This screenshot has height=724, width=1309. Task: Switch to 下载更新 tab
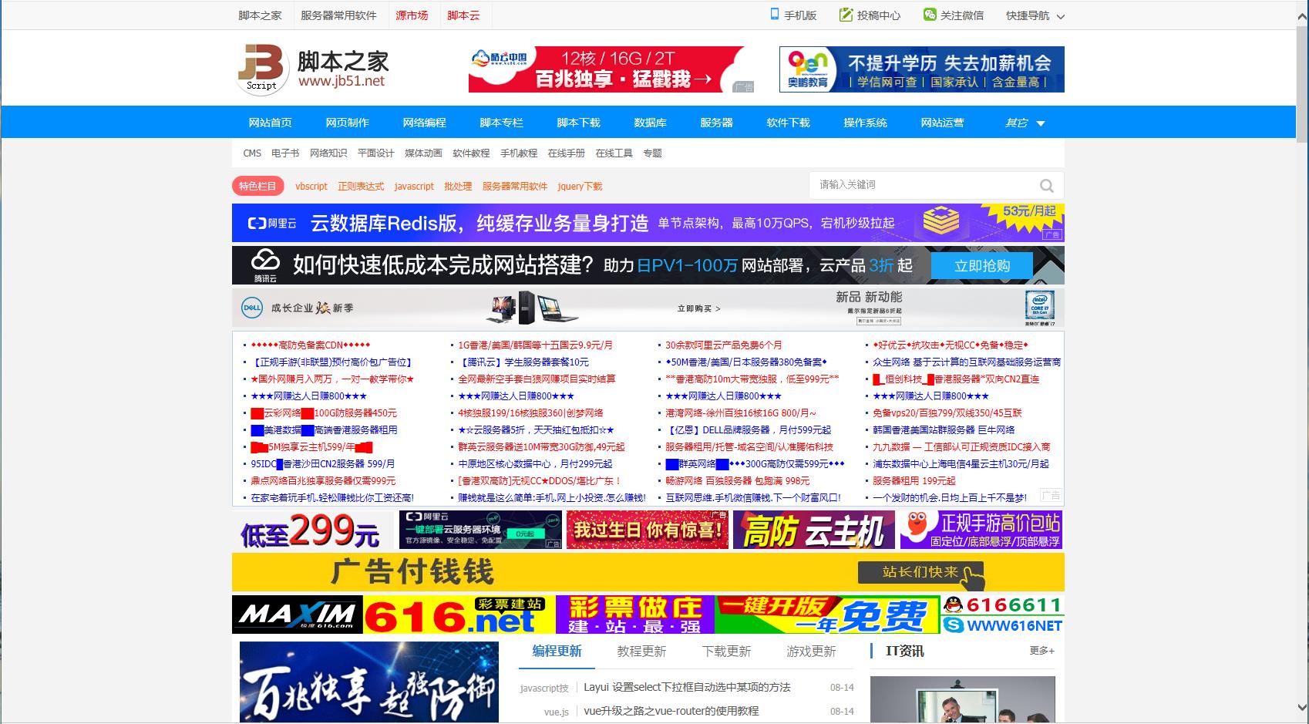tap(726, 652)
